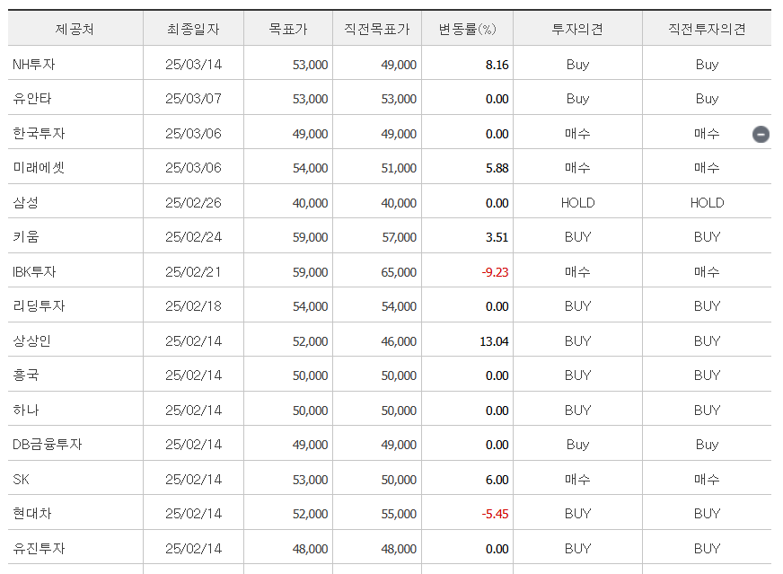Image resolution: width=783 pixels, height=574 pixels.
Task: Click the 55,000 previous target price
Action: coord(399,514)
